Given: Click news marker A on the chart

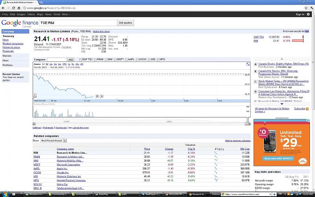Looking at the screenshot, I should tap(102, 96).
